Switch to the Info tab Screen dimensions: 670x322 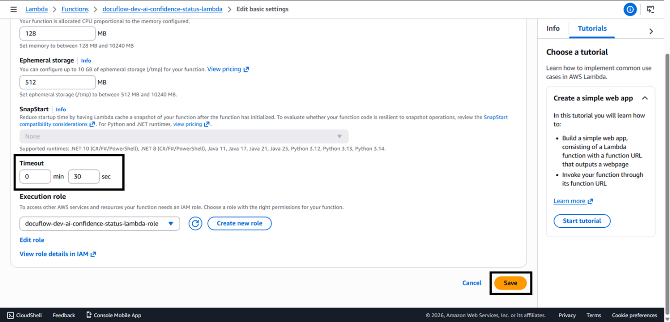point(553,28)
